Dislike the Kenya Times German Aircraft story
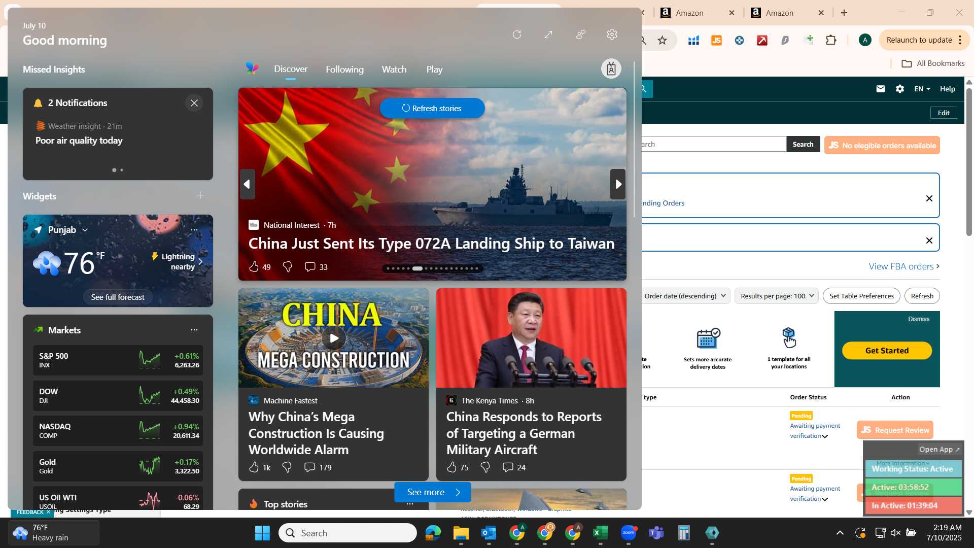Image resolution: width=974 pixels, height=548 pixels. click(485, 467)
